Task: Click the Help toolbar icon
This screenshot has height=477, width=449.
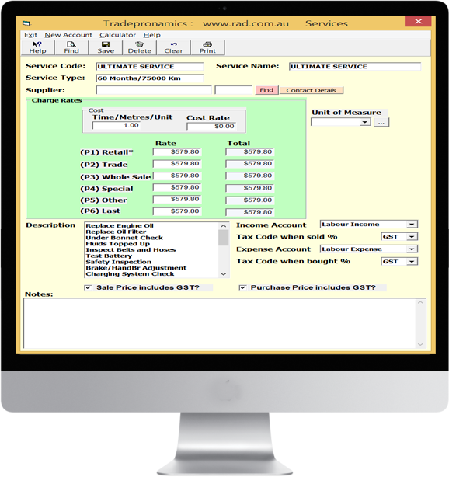Action: pyautogui.click(x=37, y=47)
